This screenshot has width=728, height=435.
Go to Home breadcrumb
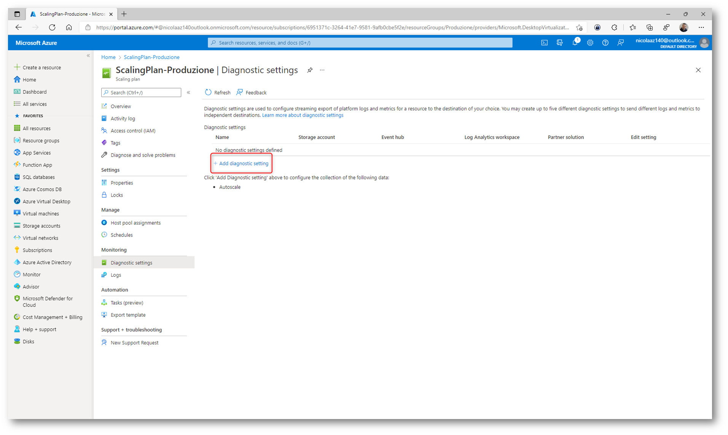click(x=108, y=57)
